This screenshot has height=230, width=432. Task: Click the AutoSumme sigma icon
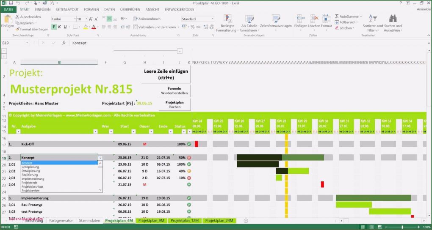[x=337, y=16]
